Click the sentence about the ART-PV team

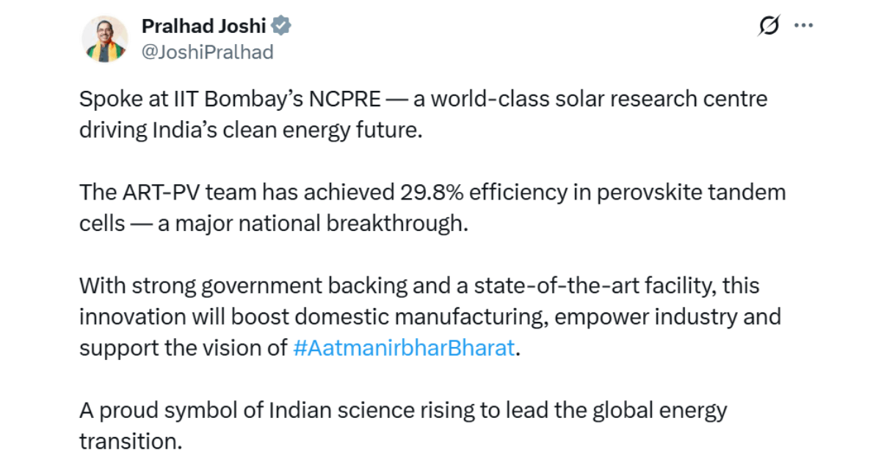point(432,208)
